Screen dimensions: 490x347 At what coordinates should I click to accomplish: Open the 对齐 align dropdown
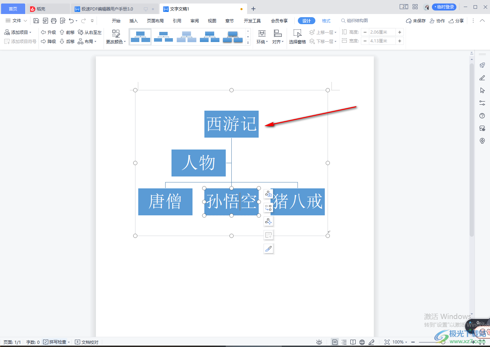pyautogui.click(x=278, y=37)
